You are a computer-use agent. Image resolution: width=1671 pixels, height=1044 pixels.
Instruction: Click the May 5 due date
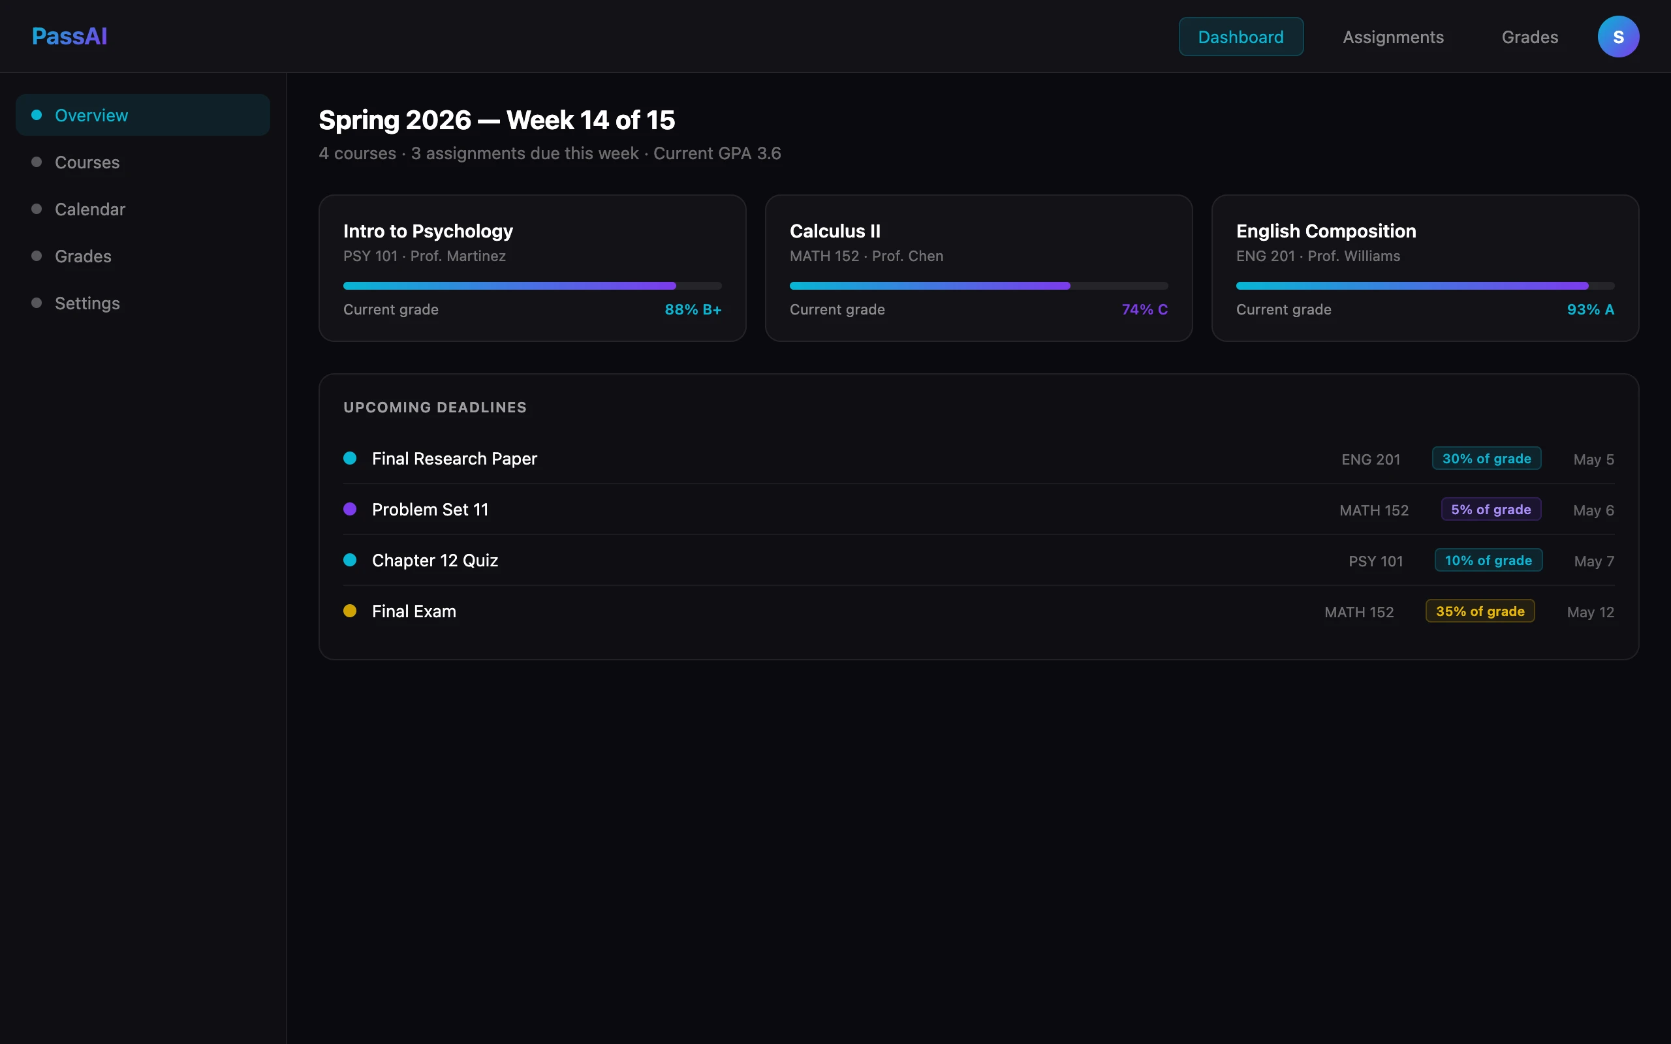(x=1594, y=459)
